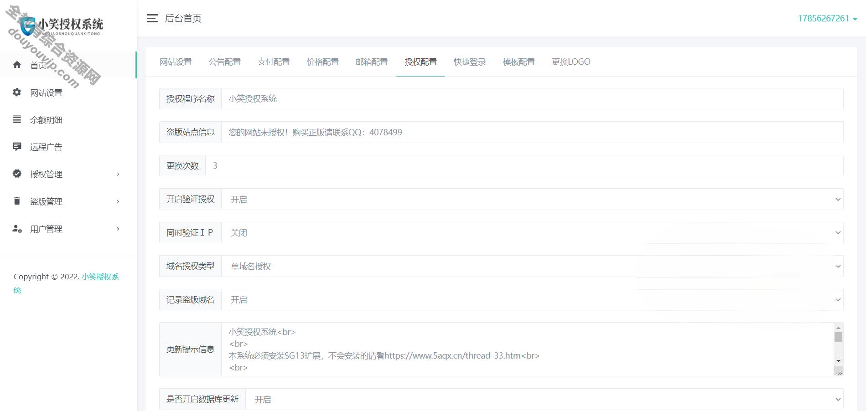
Task: Click the 更新提示信息 label
Action: tap(190, 349)
